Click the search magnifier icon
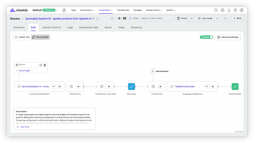This screenshot has width=254, height=143. tap(216, 10)
